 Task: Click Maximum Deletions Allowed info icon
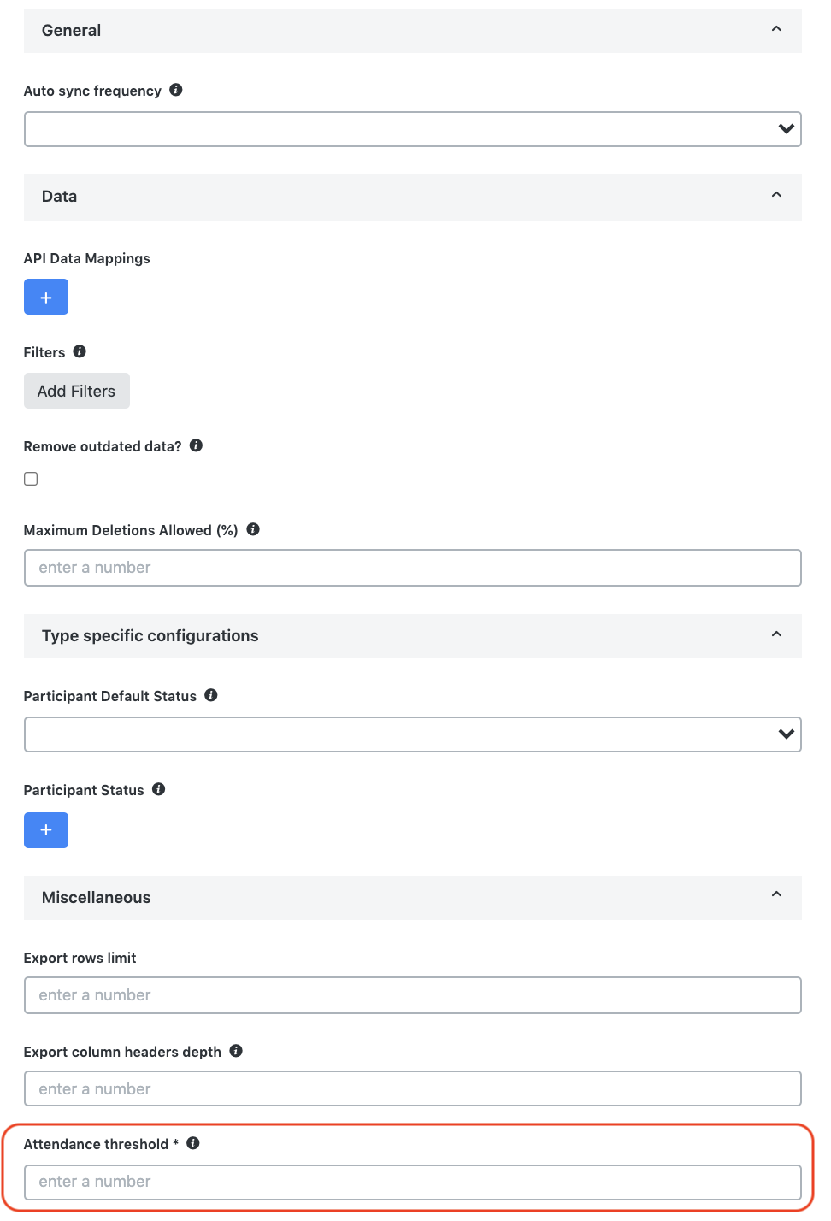[253, 529]
